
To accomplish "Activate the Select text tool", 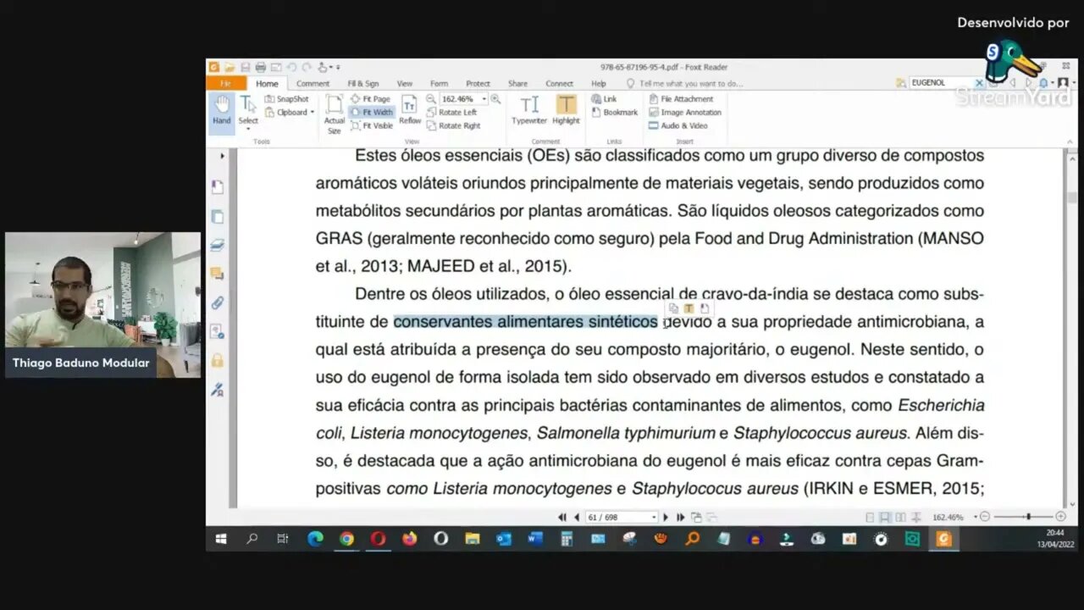I will 247,111.
